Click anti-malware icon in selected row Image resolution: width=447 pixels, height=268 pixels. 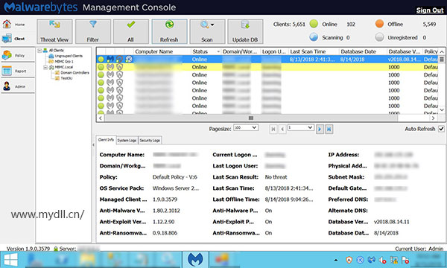click(x=110, y=59)
